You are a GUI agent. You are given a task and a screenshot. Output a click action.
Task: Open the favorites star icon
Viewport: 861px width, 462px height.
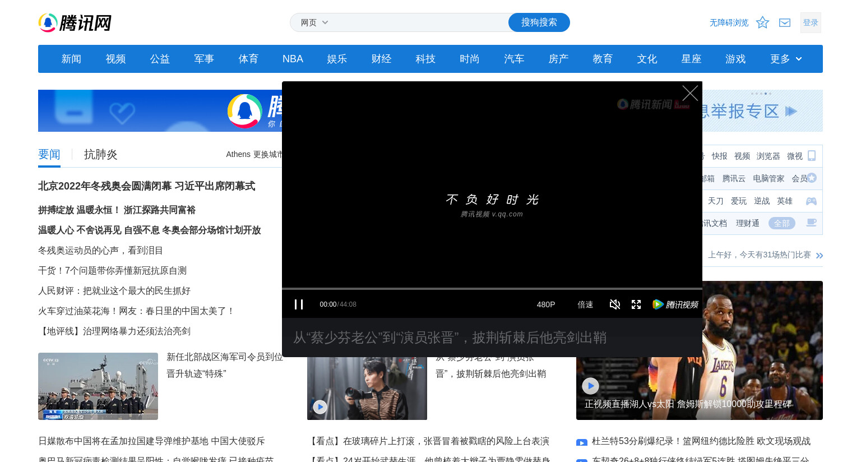[762, 22]
